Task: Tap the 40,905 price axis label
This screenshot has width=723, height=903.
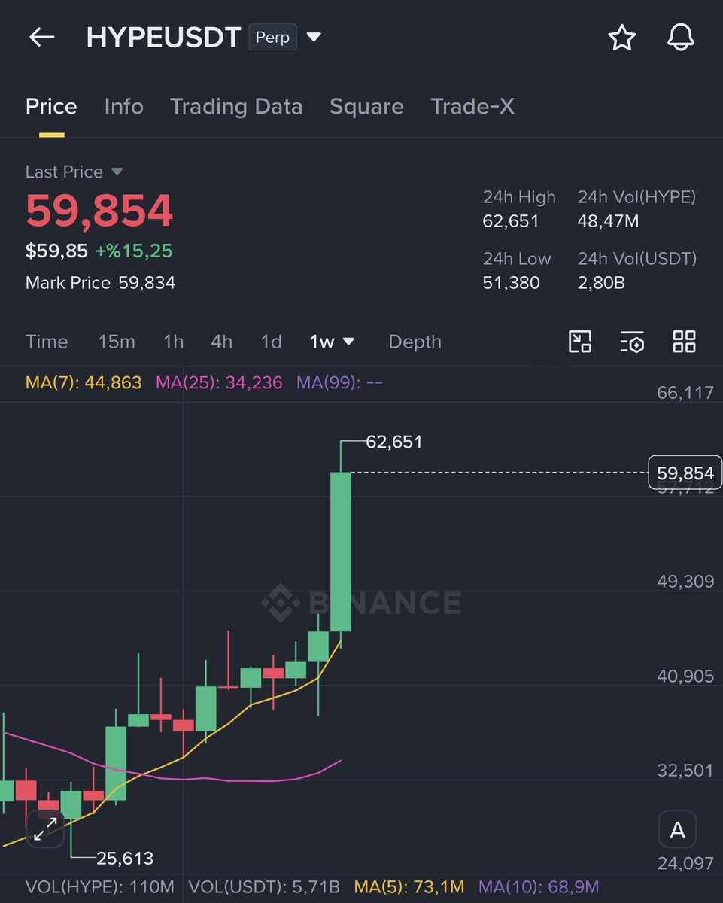Action: 685,676
